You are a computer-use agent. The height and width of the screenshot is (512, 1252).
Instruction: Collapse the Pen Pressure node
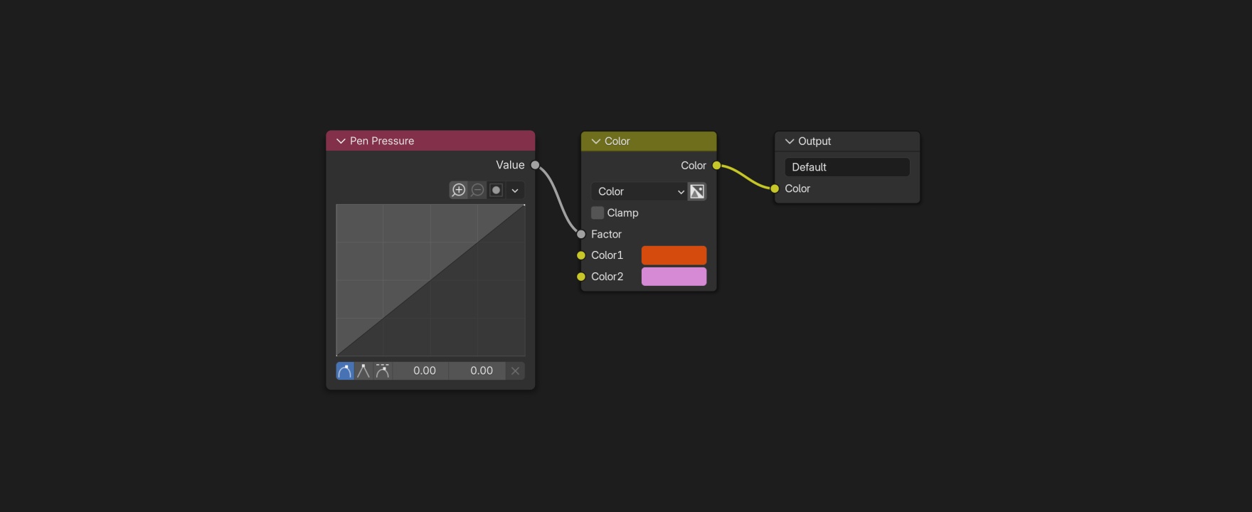tap(341, 141)
